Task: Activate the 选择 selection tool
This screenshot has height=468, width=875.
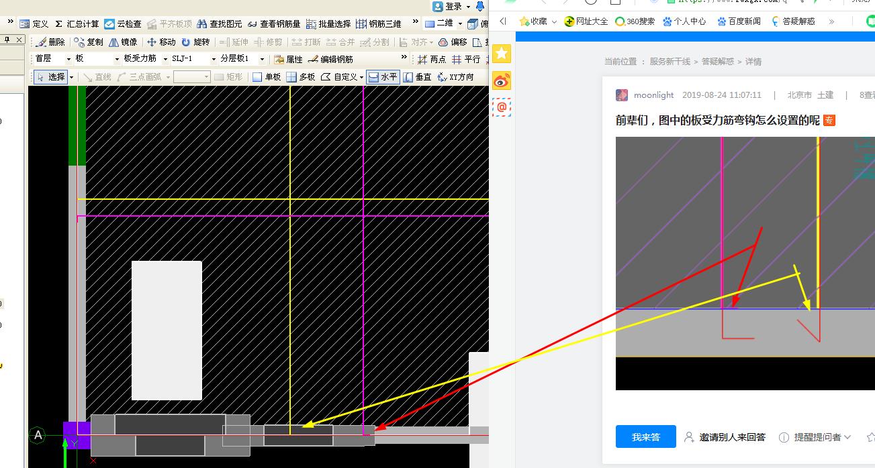Action: 50,77
